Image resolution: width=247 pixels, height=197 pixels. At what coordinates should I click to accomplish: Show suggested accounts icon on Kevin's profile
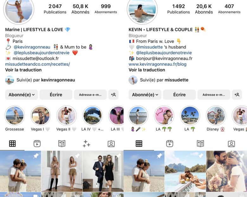(x=237, y=95)
